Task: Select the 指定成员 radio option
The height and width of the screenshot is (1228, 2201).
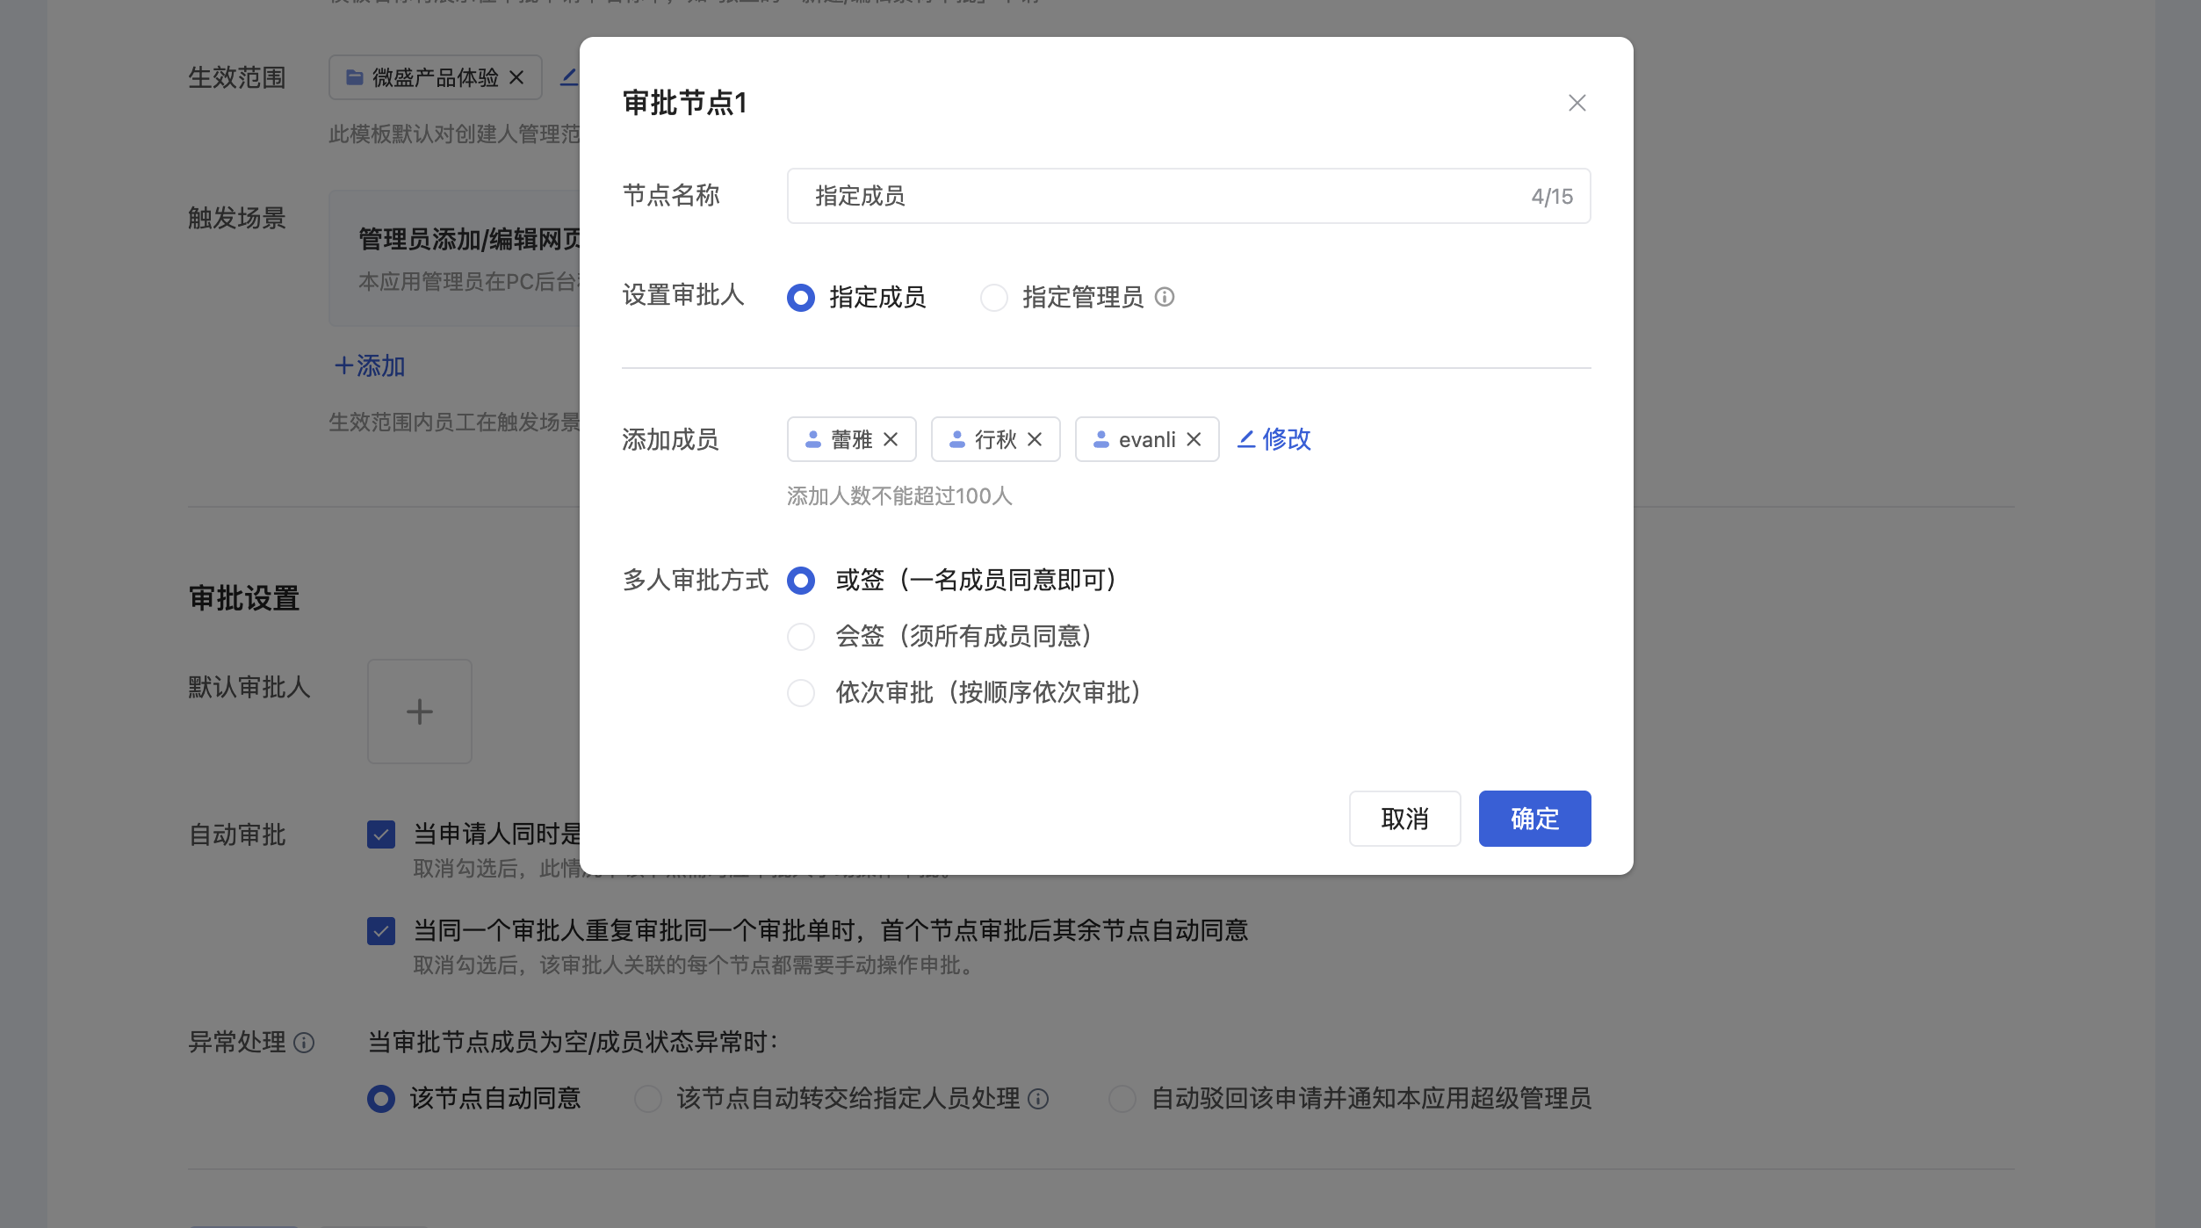Action: coord(801,298)
